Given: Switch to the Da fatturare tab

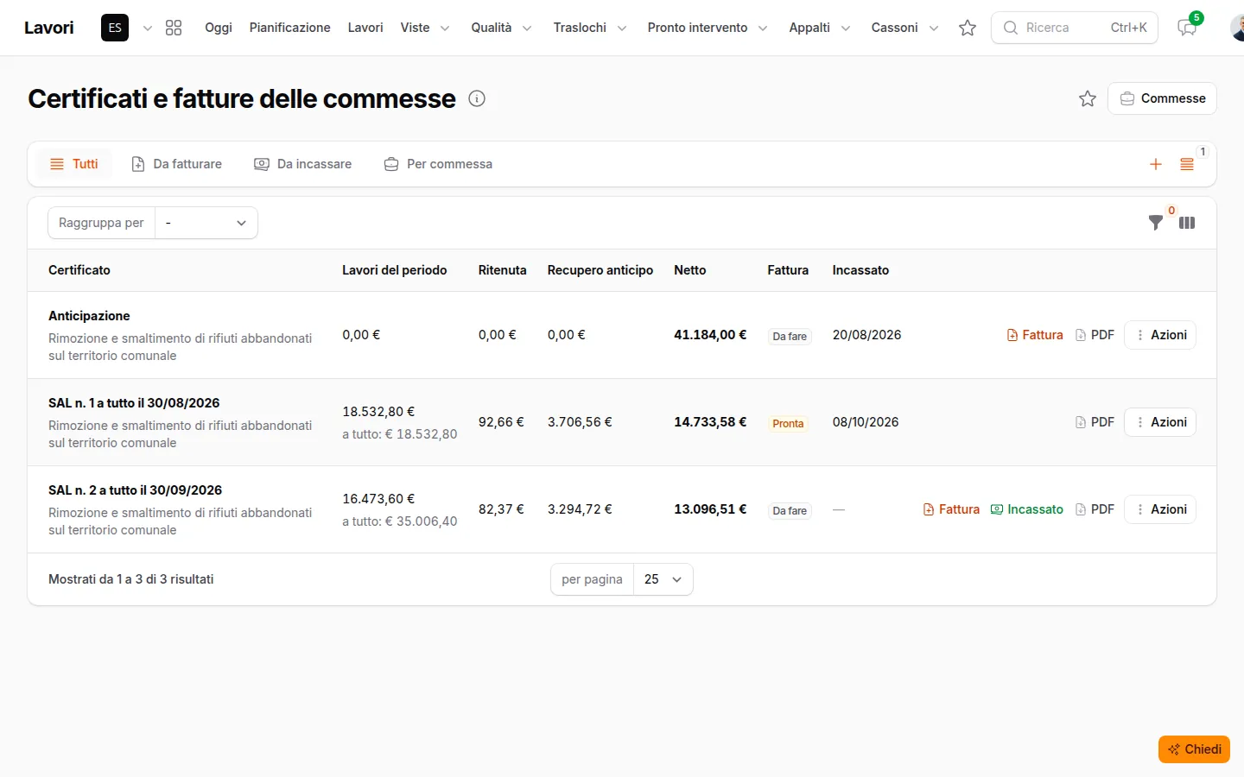Looking at the screenshot, I should click(x=177, y=164).
